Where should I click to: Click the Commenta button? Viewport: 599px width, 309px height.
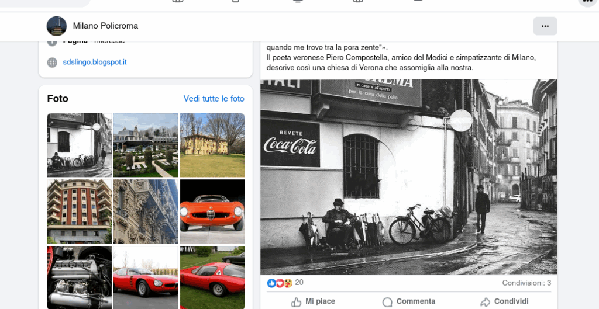pos(409,301)
